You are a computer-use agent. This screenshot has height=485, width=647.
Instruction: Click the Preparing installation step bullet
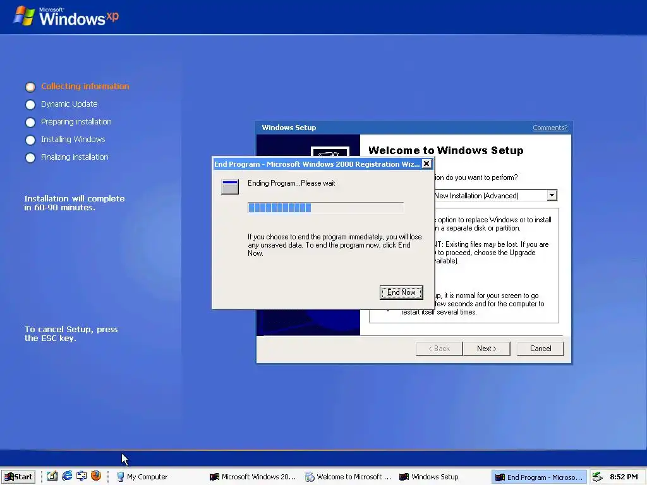pyautogui.click(x=30, y=122)
